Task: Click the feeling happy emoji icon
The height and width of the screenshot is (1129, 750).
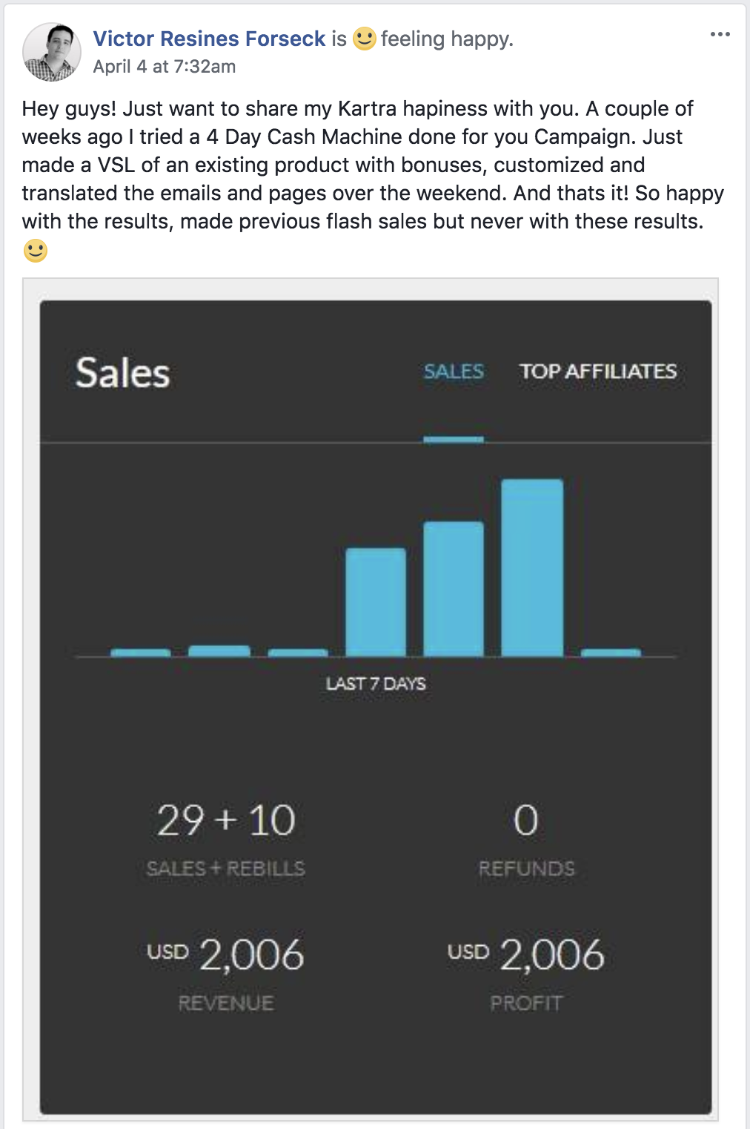Action: [364, 38]
